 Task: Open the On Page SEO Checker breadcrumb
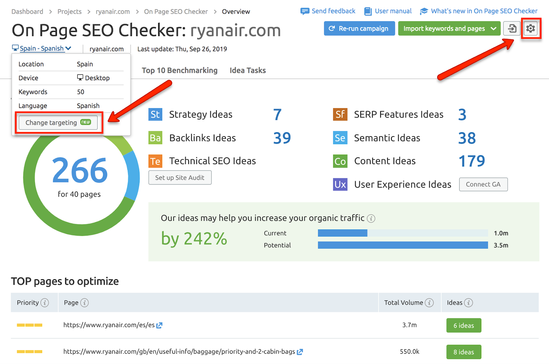coord(176,12)
